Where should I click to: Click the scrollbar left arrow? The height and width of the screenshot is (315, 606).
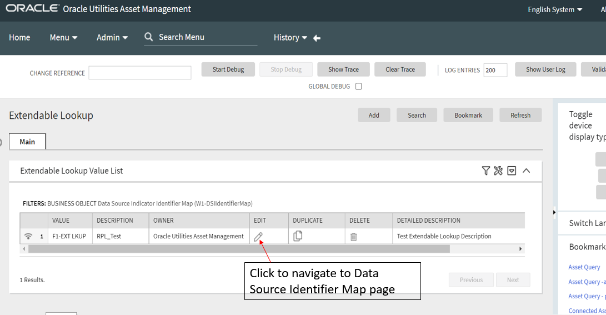click(x=24, y=249)
